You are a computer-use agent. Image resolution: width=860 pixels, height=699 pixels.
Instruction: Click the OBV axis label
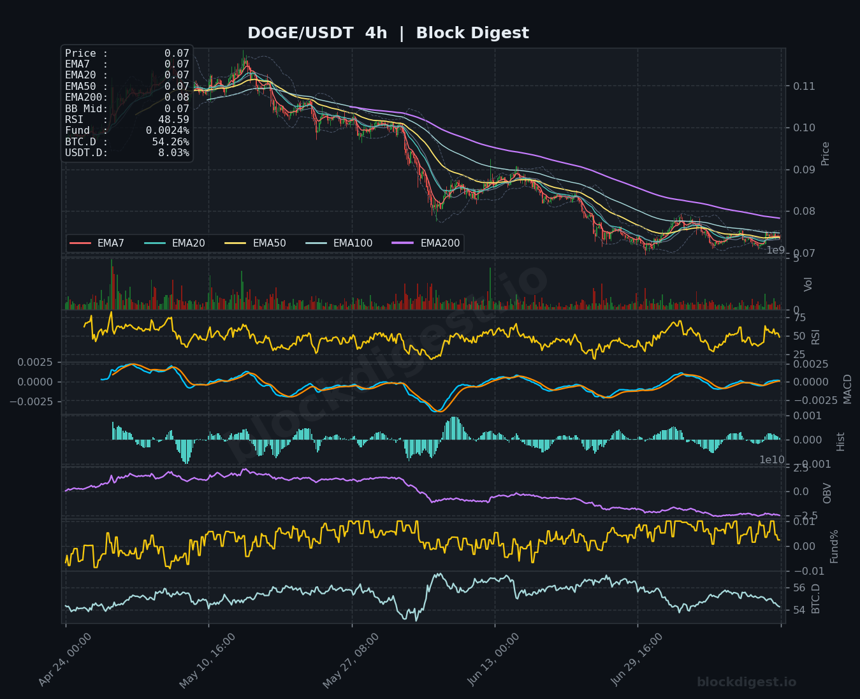point(827,493)
